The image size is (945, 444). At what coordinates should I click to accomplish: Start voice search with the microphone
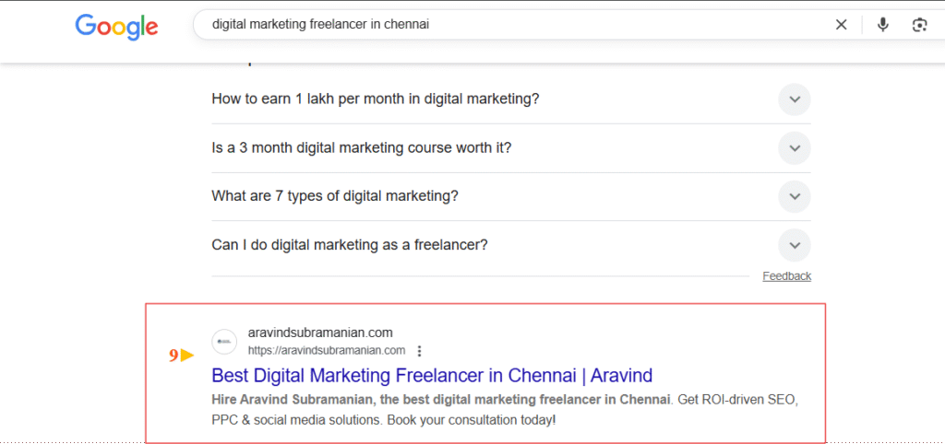pos(883,25)
